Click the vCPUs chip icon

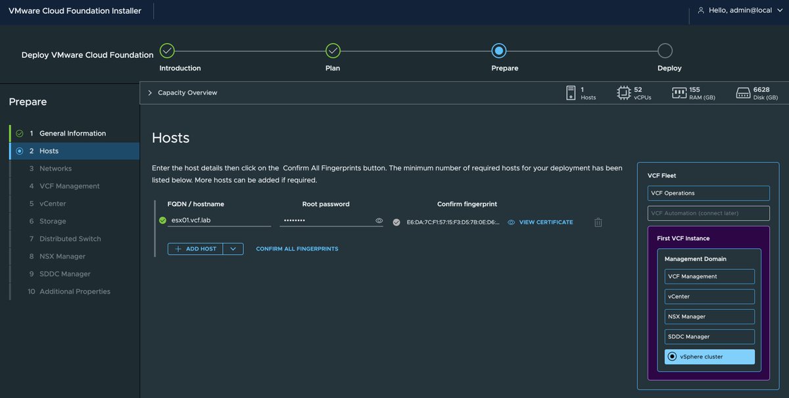623,93
